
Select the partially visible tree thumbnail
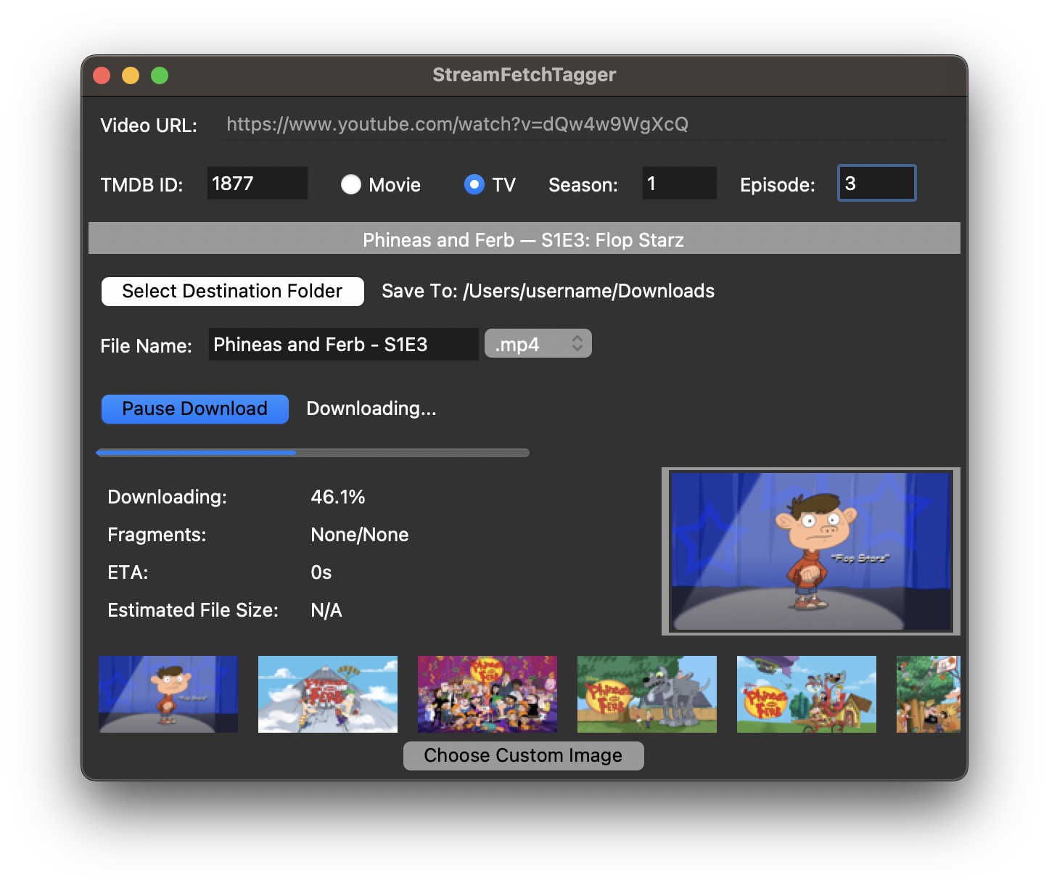[929, 694]
